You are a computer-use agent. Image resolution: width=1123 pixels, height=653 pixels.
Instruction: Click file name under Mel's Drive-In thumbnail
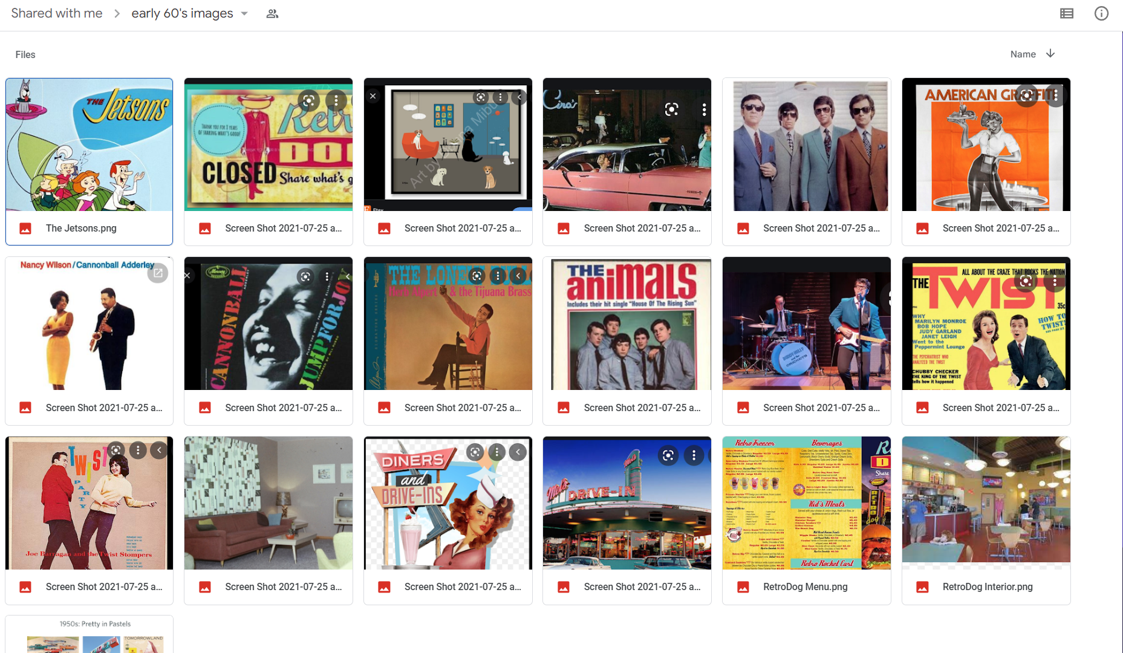pyautogui.click(x=642, y=586)
